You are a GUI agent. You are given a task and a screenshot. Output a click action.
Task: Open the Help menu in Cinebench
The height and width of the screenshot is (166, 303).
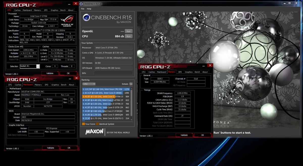89,9
